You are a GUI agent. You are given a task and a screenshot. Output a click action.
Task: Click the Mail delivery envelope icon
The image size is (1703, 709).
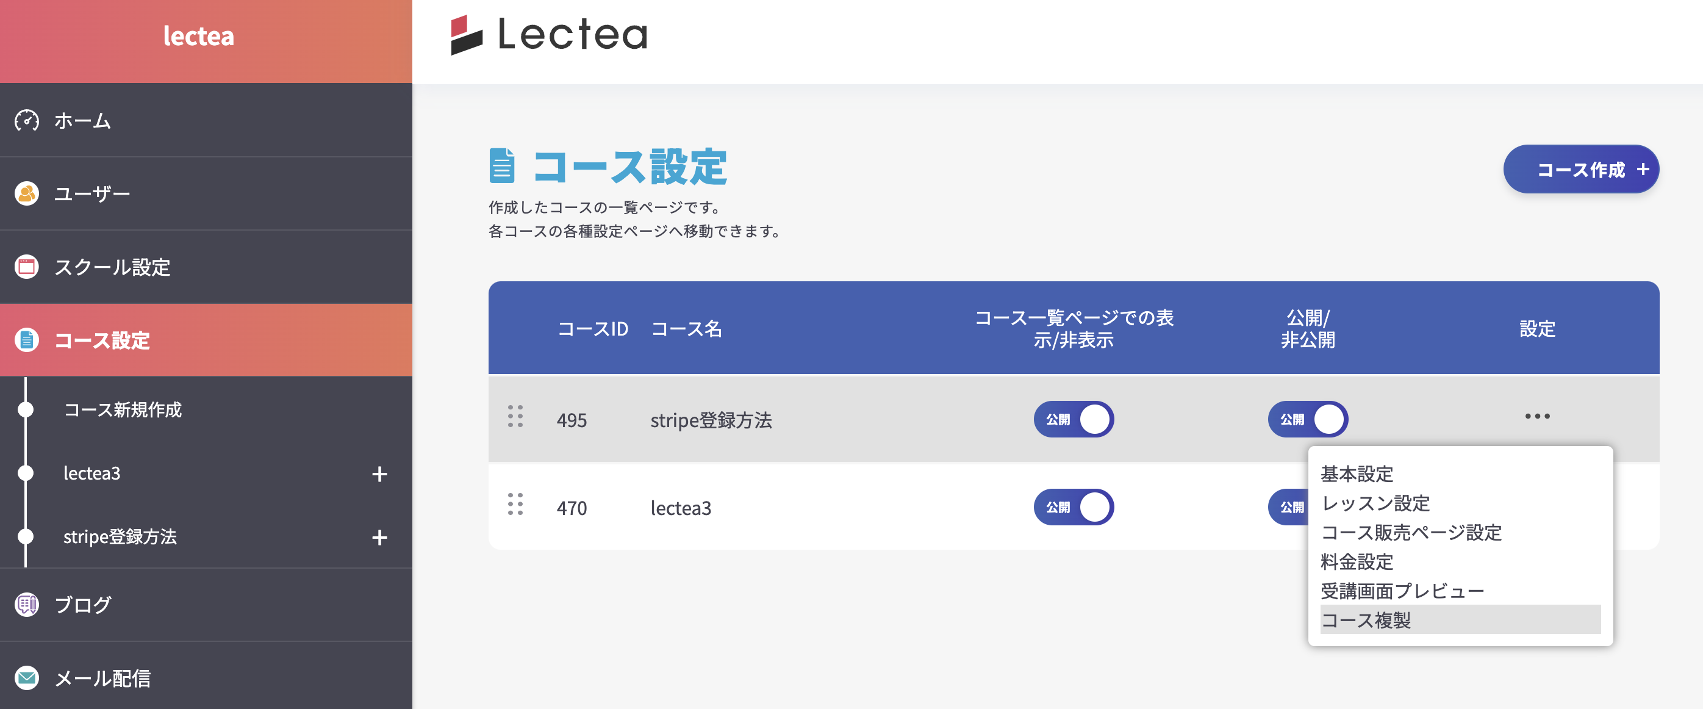click(26, 678)
